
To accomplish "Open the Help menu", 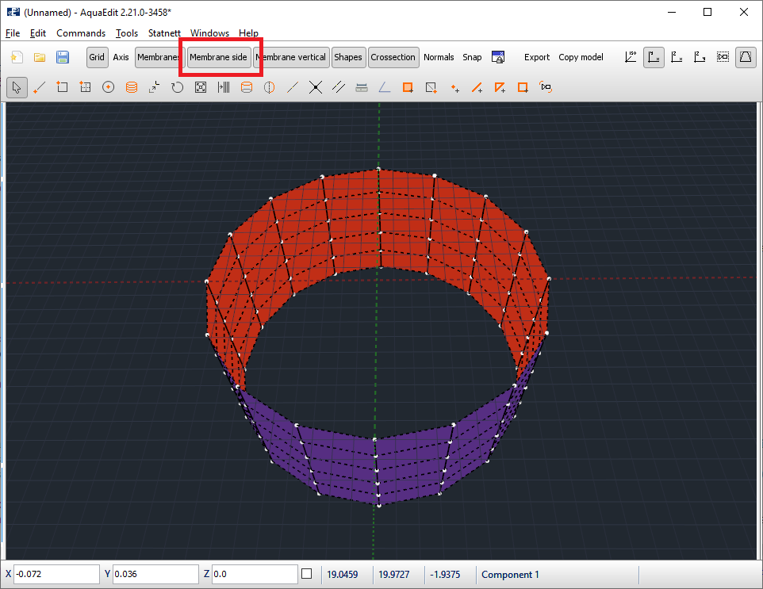I will pos(248,33).
